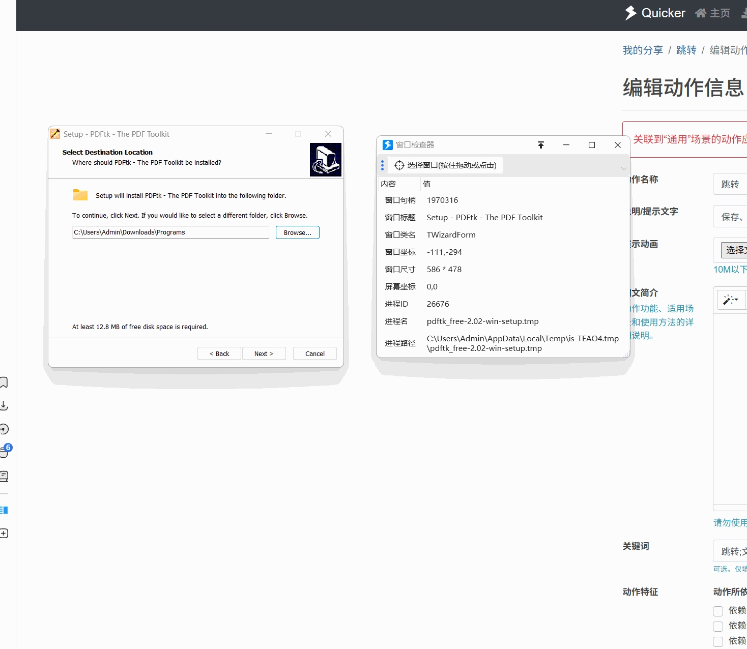Tick the middle 依赖 checkbox
Screen dimensions: 747x649
pyautogui.click(x=718, y=627)
